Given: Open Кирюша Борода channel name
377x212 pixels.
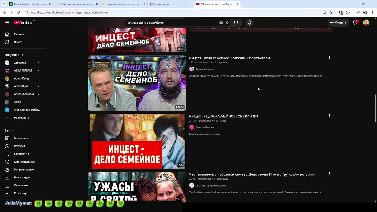Looking at the screenshot, I should point(204,69).
